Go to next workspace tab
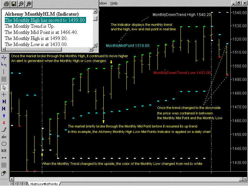 click(x=20, y=184)
